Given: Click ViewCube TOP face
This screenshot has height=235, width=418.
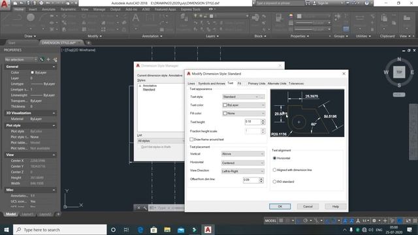Looking at the screenshot, I should click(x=399, y=72).
